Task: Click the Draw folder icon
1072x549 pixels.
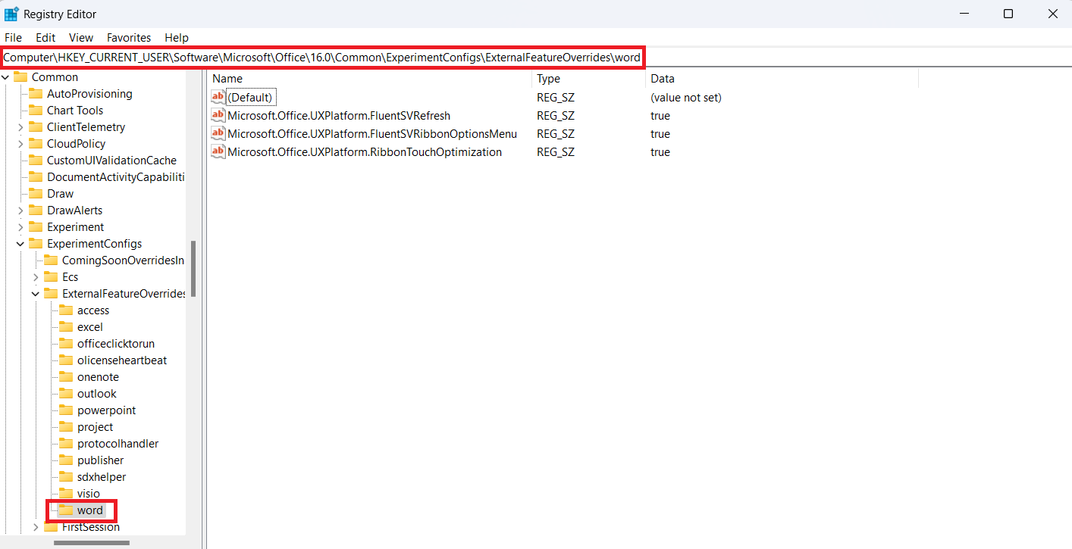Action: (36, 194)
